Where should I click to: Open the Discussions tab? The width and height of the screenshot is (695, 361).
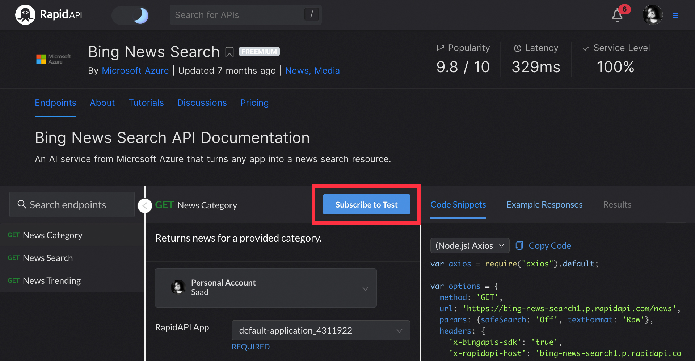pos(202,103)
